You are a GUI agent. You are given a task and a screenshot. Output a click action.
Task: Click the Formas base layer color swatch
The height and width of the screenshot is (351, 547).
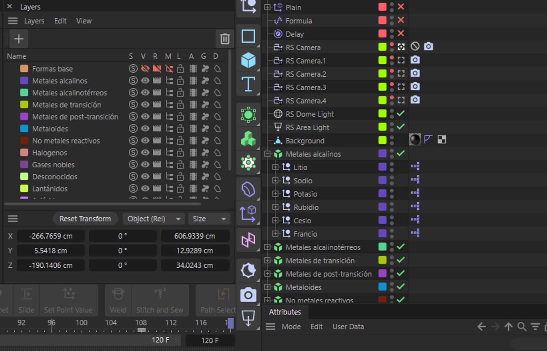24,69
